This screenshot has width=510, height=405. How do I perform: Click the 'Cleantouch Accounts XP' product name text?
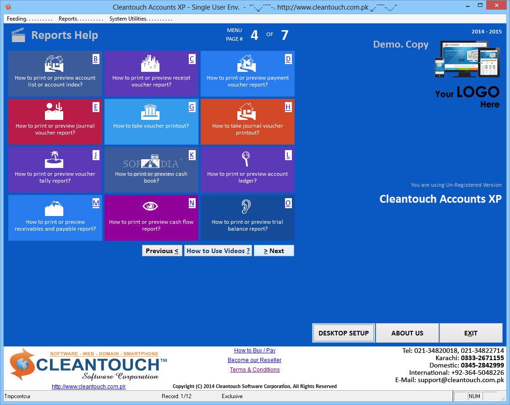click(x=440, y=199)
